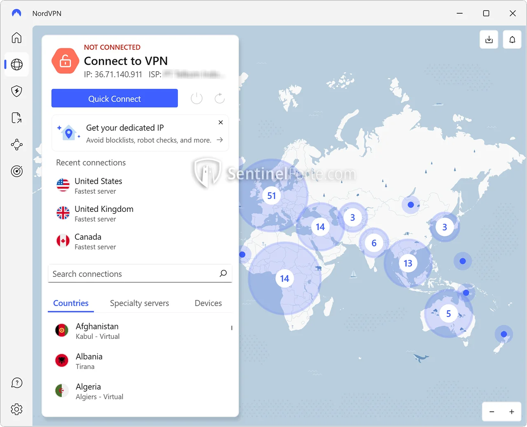
Task: Click the orange unlocked padlock icon
Action: [x=65, y=61]
